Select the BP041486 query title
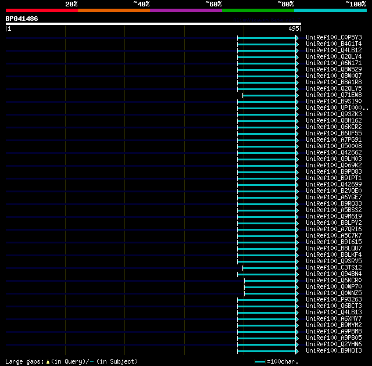372x366 pixels. point(22,19)
